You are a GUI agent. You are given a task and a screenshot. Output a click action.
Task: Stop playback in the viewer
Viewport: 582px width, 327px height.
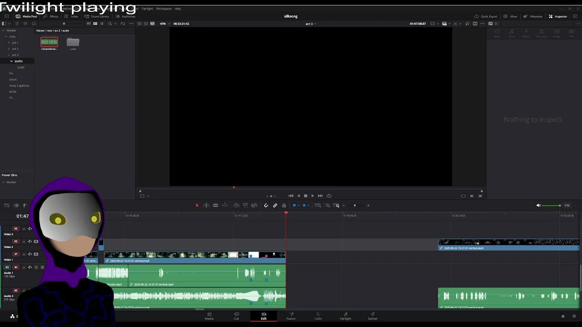point(306,196)
